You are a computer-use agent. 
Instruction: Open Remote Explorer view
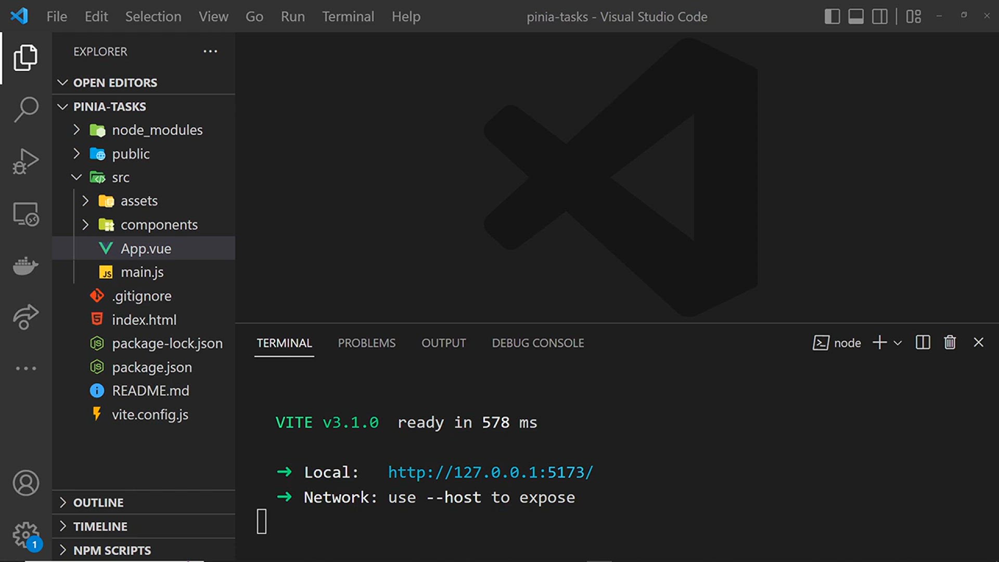pyautogui.click(x=25, y=214)
